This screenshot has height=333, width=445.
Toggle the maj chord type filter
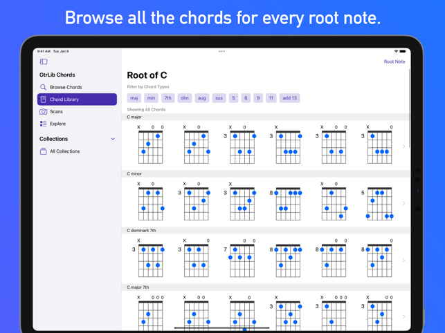pos(134,98)
